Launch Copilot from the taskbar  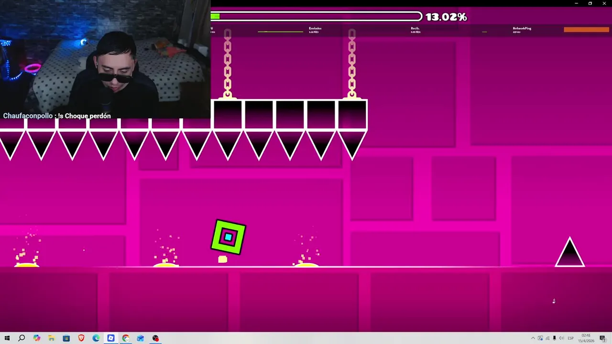37,338
